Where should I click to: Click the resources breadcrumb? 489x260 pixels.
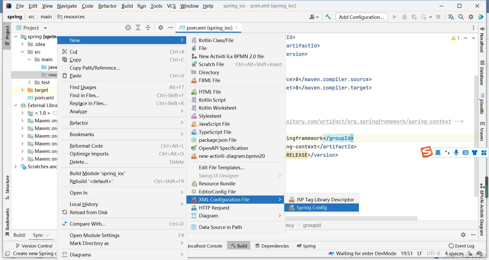(x=71, y=17)
